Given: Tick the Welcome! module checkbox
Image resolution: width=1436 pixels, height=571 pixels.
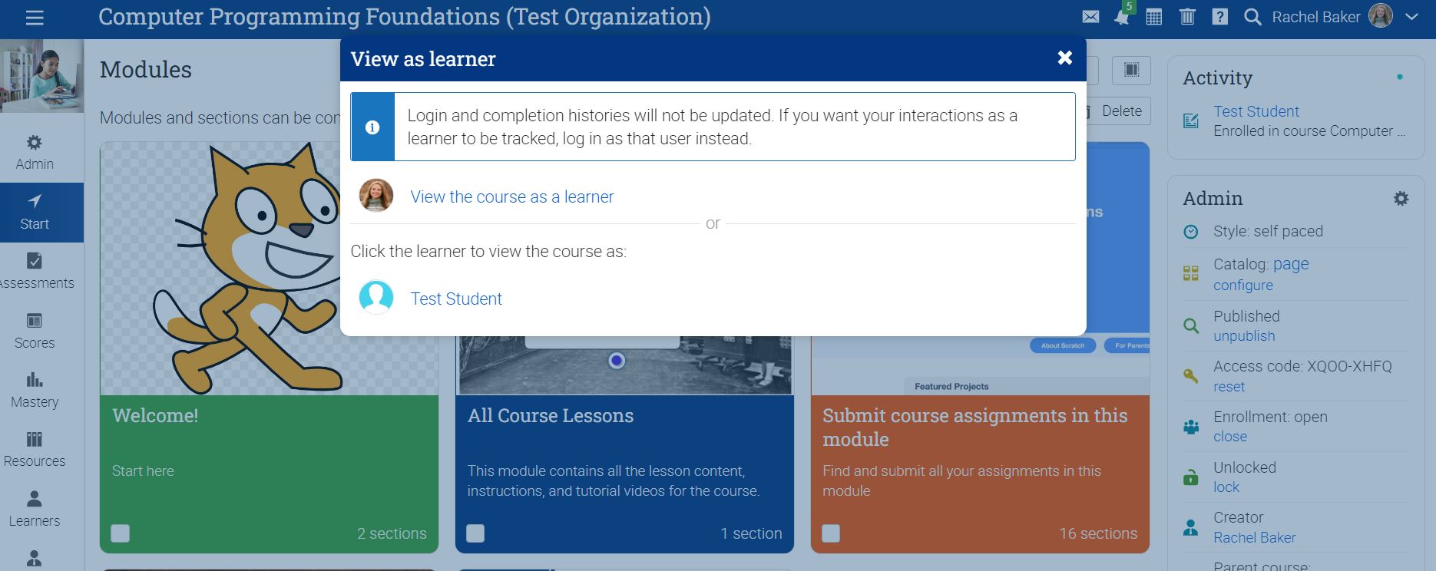Looking at the screenshot, I should pos(121,533).
